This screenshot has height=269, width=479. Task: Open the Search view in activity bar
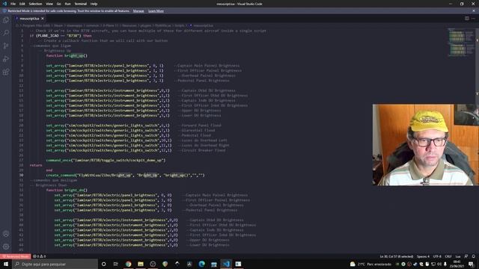[x=6, y=33]
